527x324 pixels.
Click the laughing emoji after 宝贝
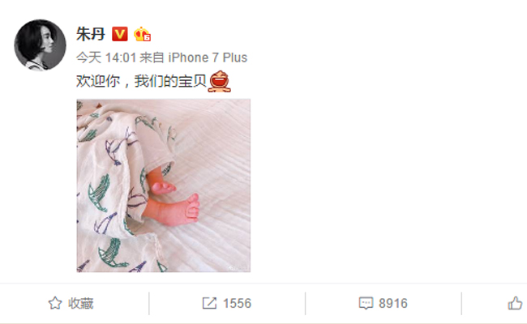pyautogui.click(x=220, y=81)
